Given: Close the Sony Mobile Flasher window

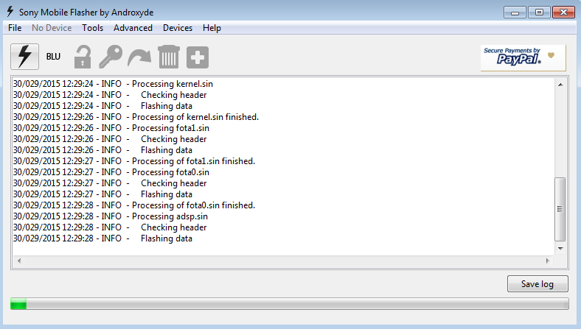Looking at the screenshot, I should click(x=563, y=13).
